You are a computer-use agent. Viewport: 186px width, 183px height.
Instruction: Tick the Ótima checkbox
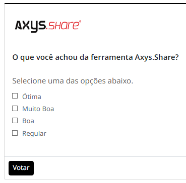pyautogui.click(x=15, y=96)
